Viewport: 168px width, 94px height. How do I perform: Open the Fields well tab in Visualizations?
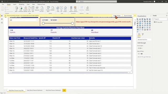tap(139, 34)
